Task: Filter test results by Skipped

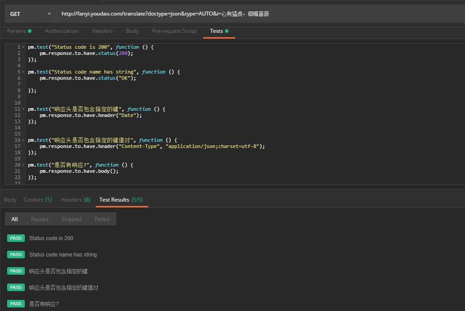Action: (x=71, y=219)
